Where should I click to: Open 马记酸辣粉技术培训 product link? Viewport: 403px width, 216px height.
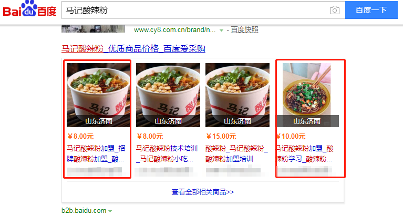tap(167, 153)
